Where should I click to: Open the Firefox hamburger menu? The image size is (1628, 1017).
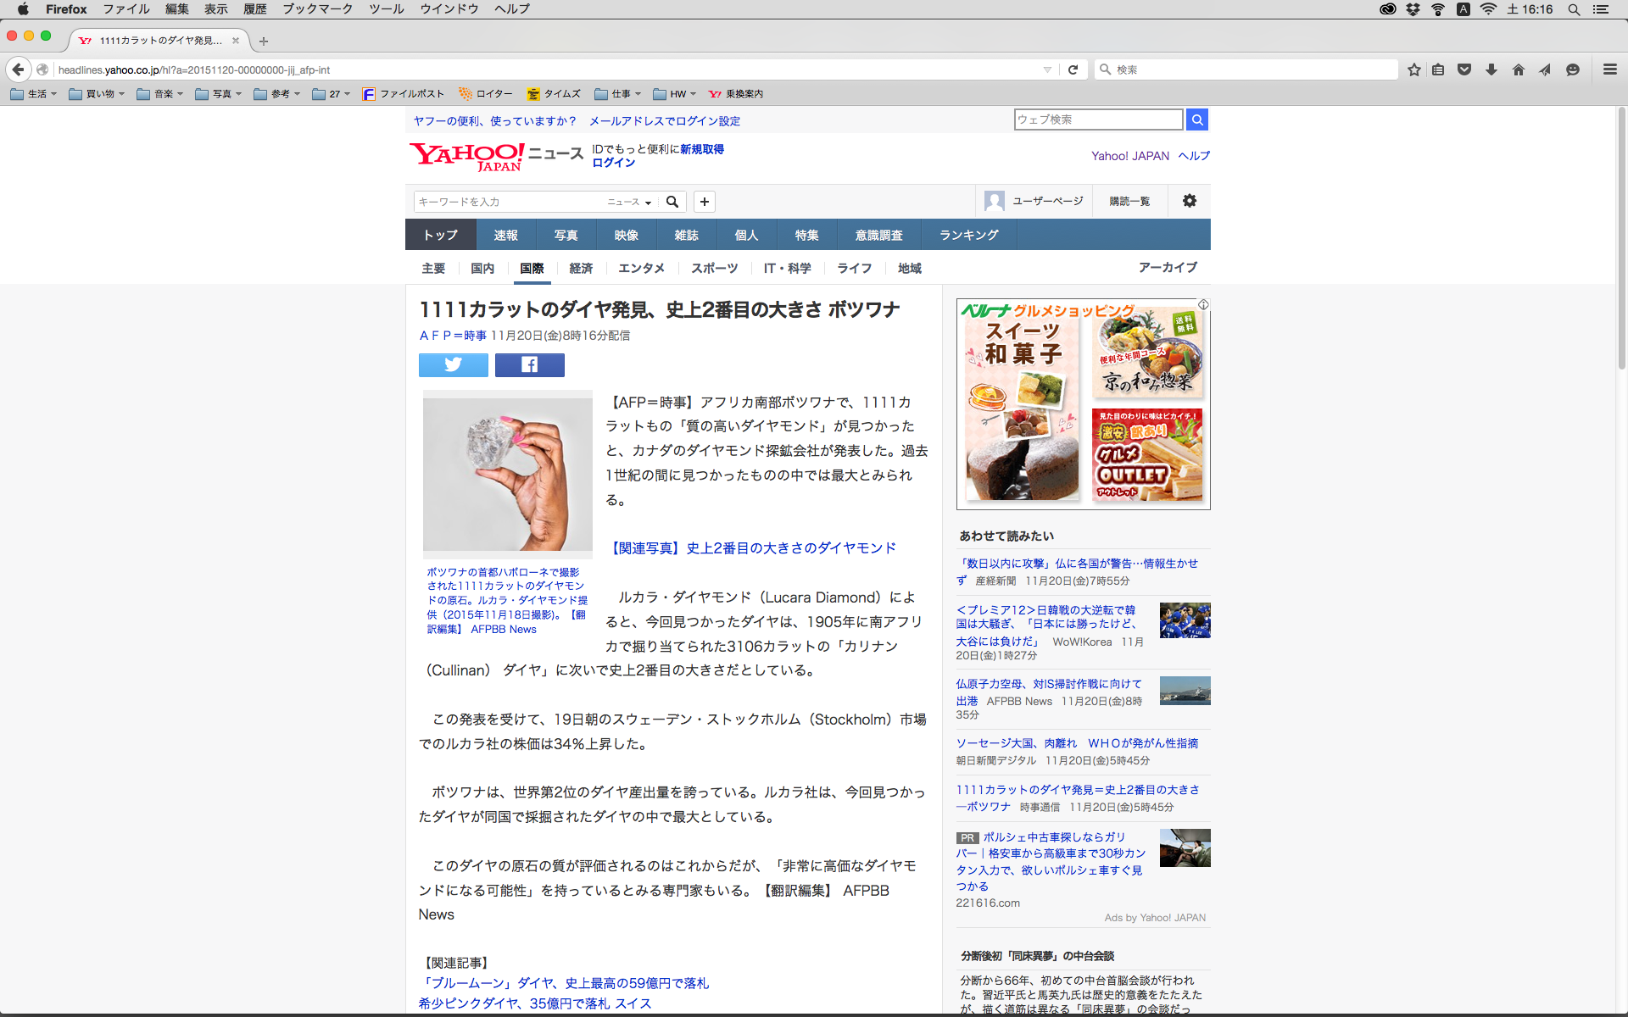coord(1609,69)
